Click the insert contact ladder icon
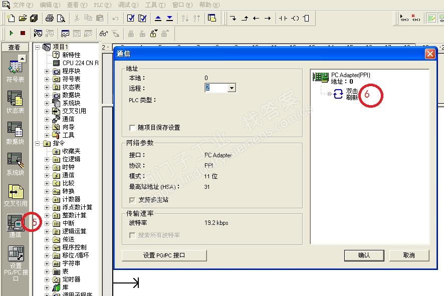444x296 pixels. [283, 19]
